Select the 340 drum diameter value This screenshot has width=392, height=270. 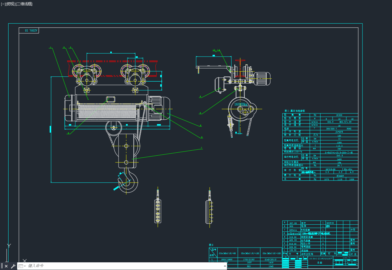[x=339, y=149]
